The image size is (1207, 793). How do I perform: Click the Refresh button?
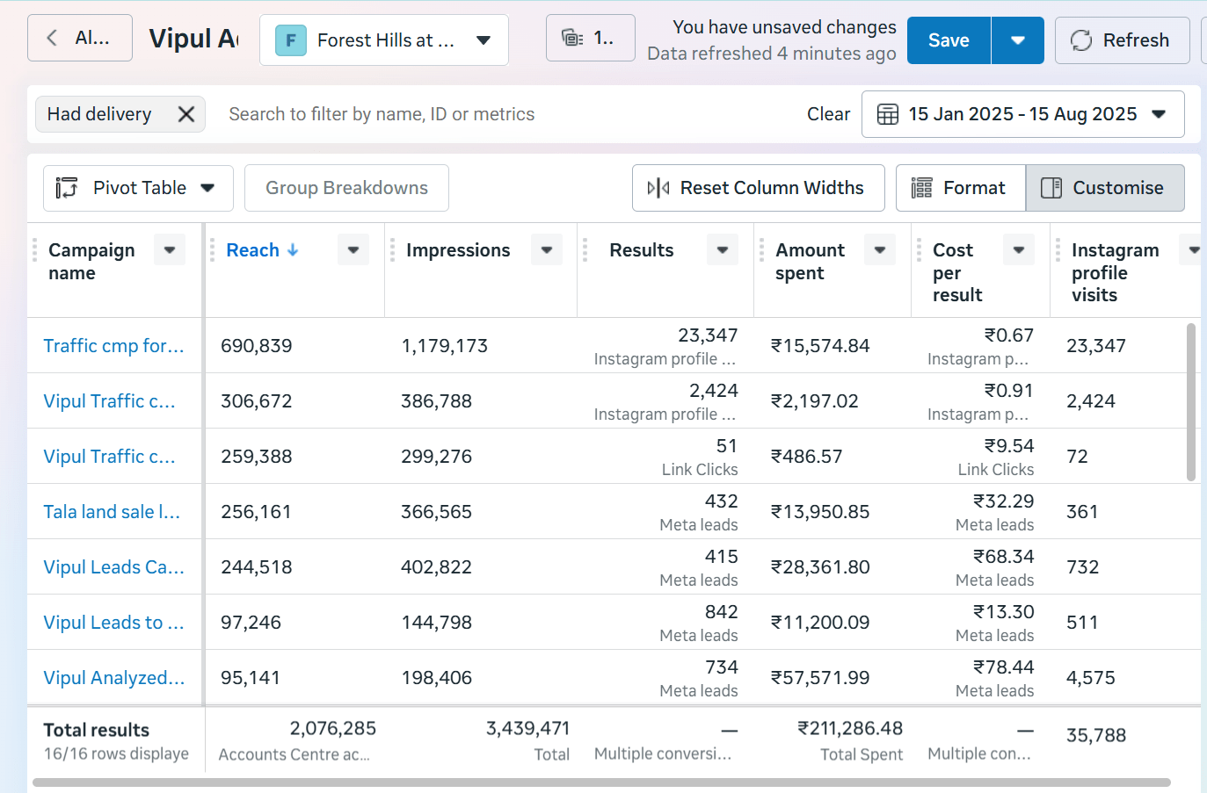(1121, 40)
